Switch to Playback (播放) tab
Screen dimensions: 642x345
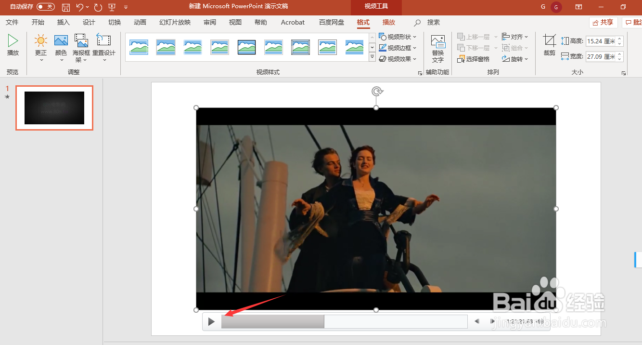coord(389,22)
